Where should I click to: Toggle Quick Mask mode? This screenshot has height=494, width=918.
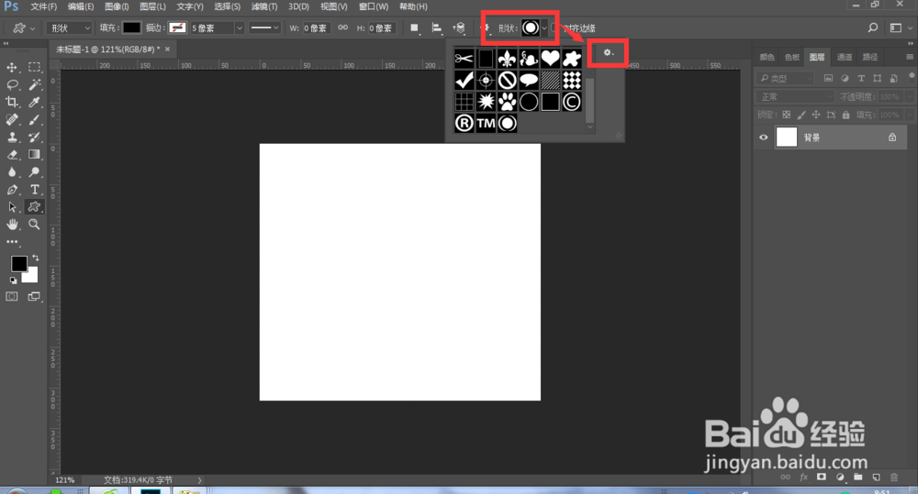(x=12, y=296)
